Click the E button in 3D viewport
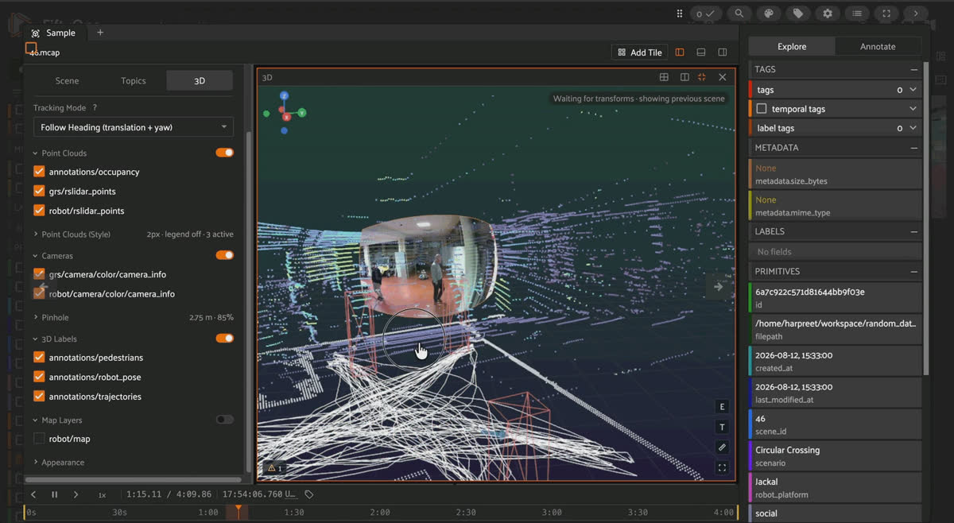 (723, 407)
